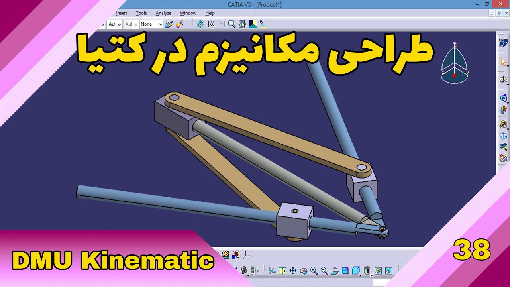Minimize the inner Product1 document window
The image size is (510, 287).
pos(492,13)
